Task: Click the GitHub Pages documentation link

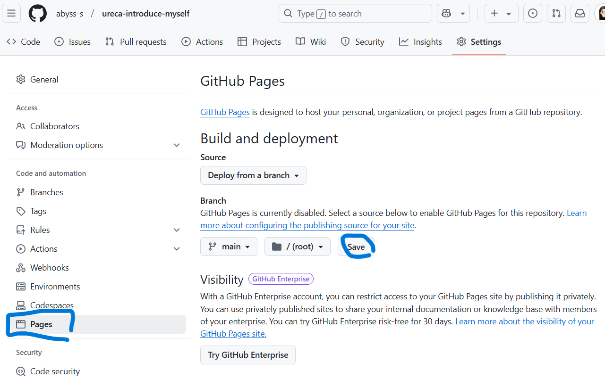Action: tap(225, 112)
